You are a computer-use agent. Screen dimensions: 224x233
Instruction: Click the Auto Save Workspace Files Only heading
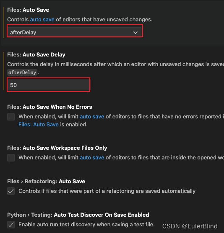pos(57,148)
